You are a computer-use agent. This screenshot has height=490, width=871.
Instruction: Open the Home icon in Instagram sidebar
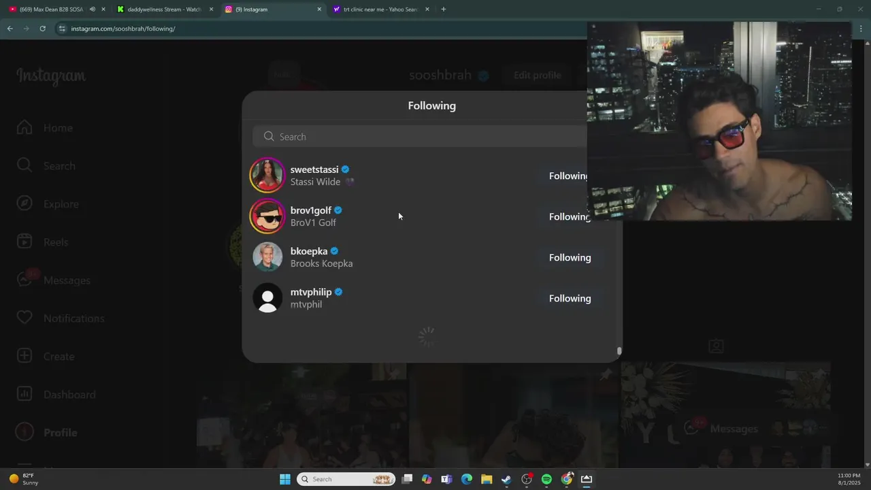coord(24,128)
